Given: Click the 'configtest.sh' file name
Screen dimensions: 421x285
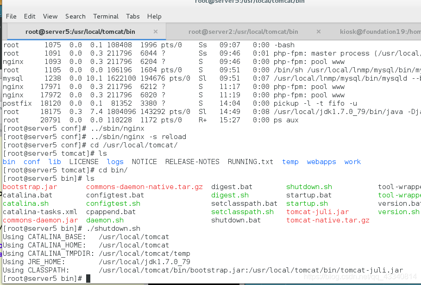Looking at the screenshot, I should click(x=113, y=203).
